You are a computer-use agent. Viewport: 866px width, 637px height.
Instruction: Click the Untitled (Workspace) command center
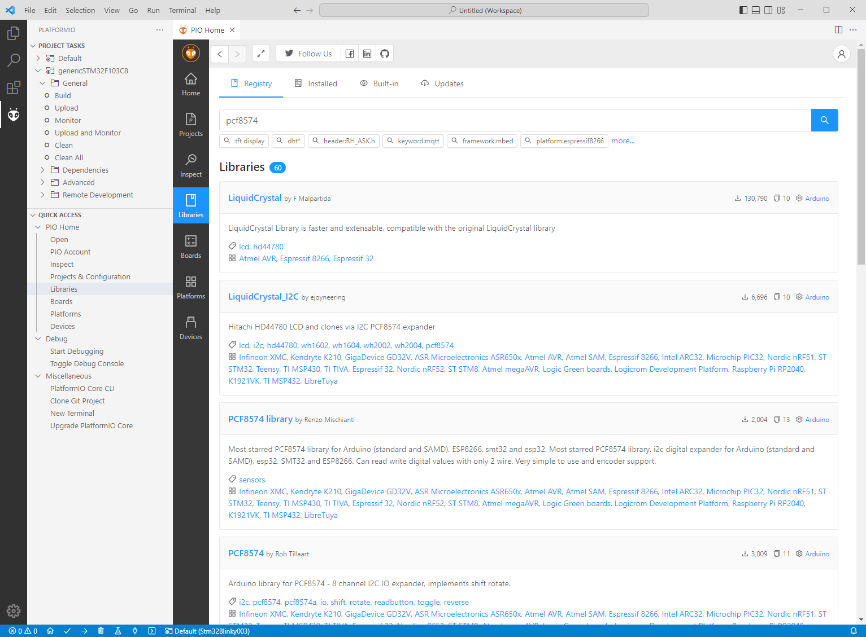(x=484, y=10)
